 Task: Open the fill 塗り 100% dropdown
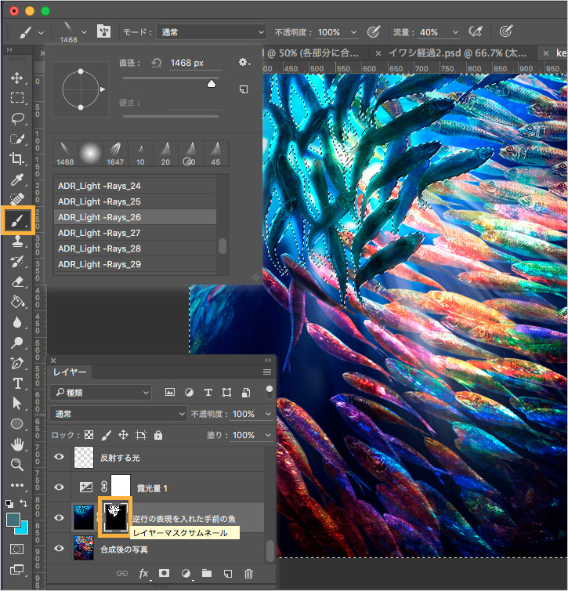click(x=268, y=435)
